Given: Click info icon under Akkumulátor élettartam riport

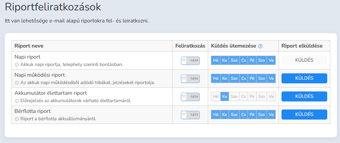Looking at the screenshot, I should (17, 100).
